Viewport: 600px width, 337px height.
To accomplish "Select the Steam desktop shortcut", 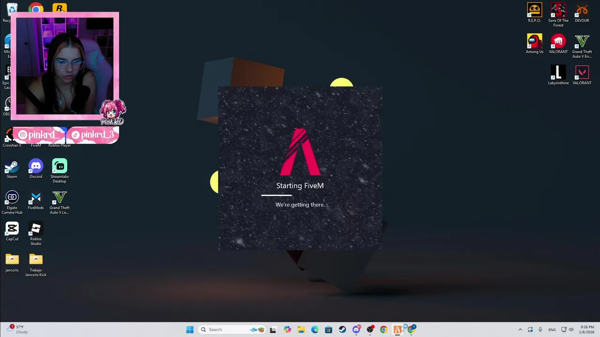I will point(12,169).
